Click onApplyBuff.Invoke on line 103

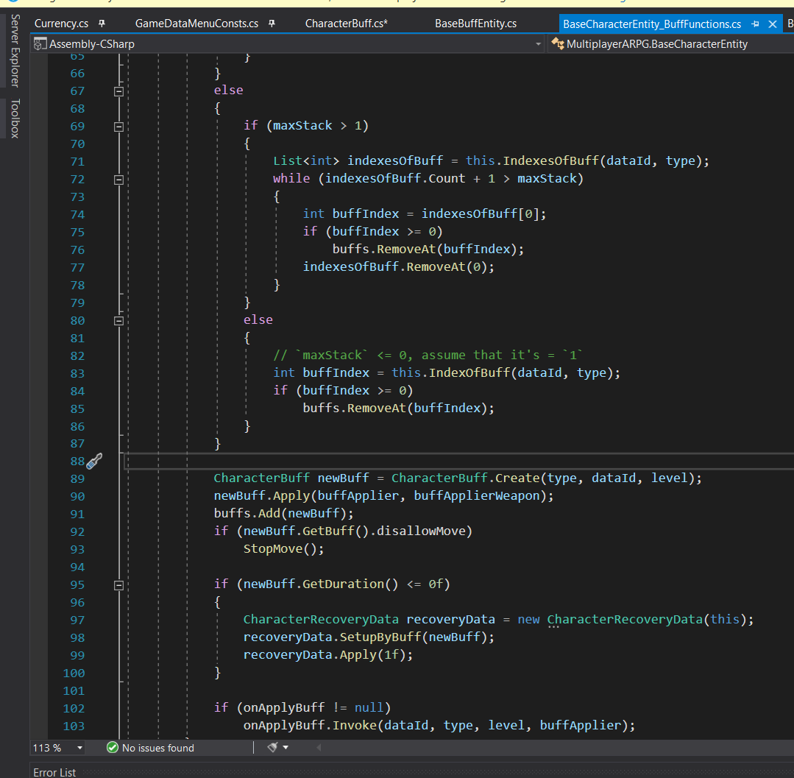click(x=309, y=726)
